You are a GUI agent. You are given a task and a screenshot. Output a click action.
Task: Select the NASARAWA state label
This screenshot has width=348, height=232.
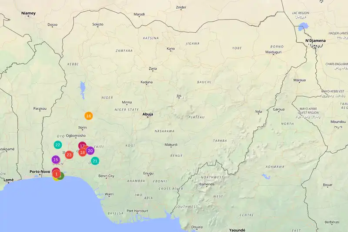[x=164, y=131]
